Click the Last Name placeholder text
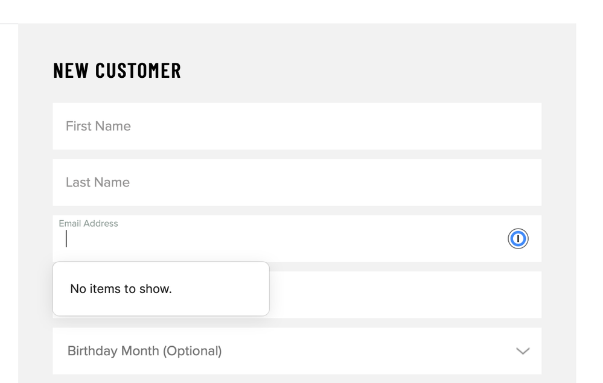The image size is (603, 383). point(98,183)
